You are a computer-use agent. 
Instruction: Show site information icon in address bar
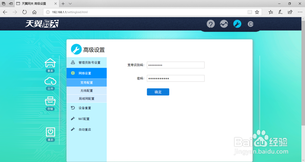[x=48, y=12]
